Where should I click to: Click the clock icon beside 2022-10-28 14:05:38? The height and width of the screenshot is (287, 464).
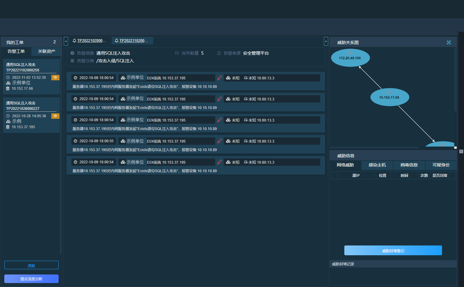8,116
